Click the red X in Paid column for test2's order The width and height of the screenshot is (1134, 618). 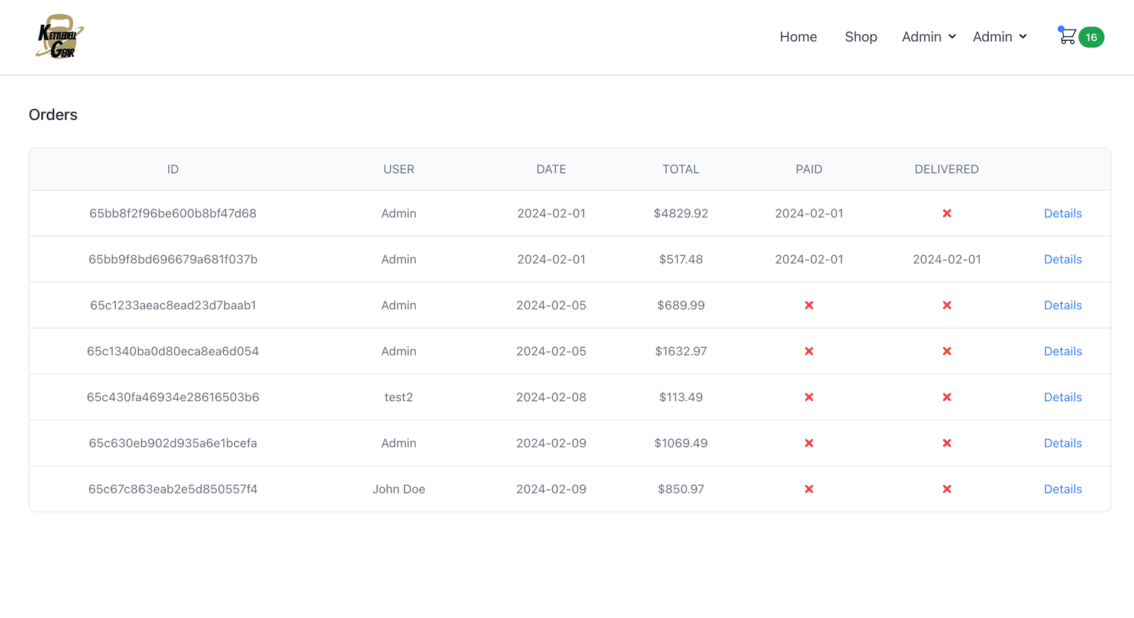coord(809,397)
